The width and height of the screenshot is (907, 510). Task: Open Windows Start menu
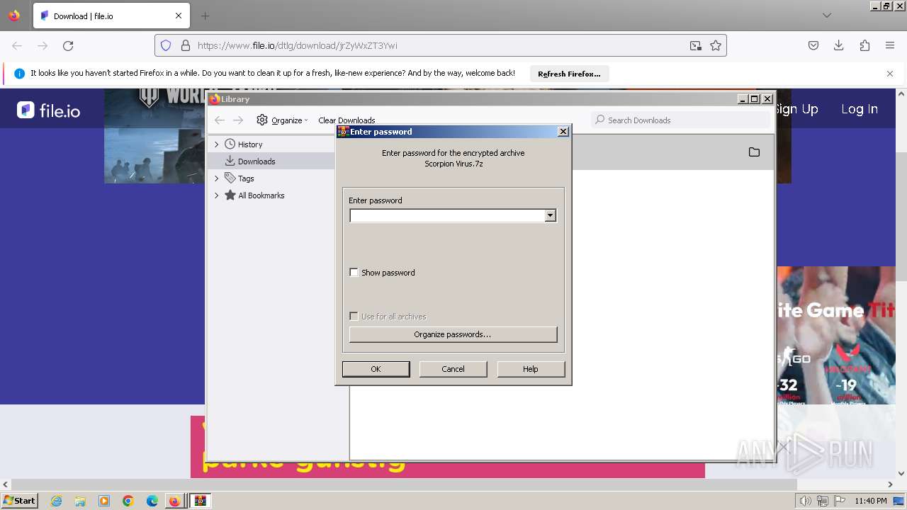(19, 501)
